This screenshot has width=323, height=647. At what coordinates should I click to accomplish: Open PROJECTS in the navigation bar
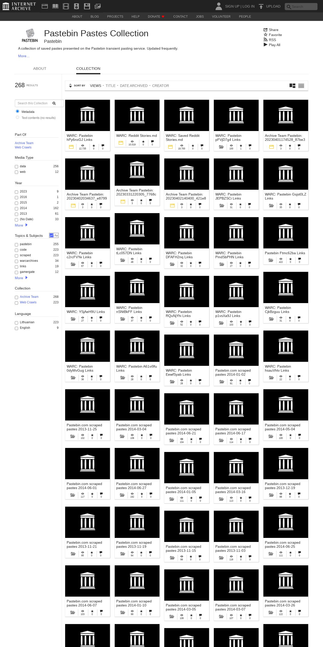[x=115, y=17]
